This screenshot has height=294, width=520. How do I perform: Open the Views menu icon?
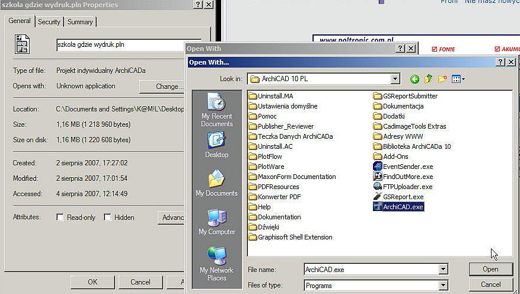pyautogui.click(x=457, y=79)
